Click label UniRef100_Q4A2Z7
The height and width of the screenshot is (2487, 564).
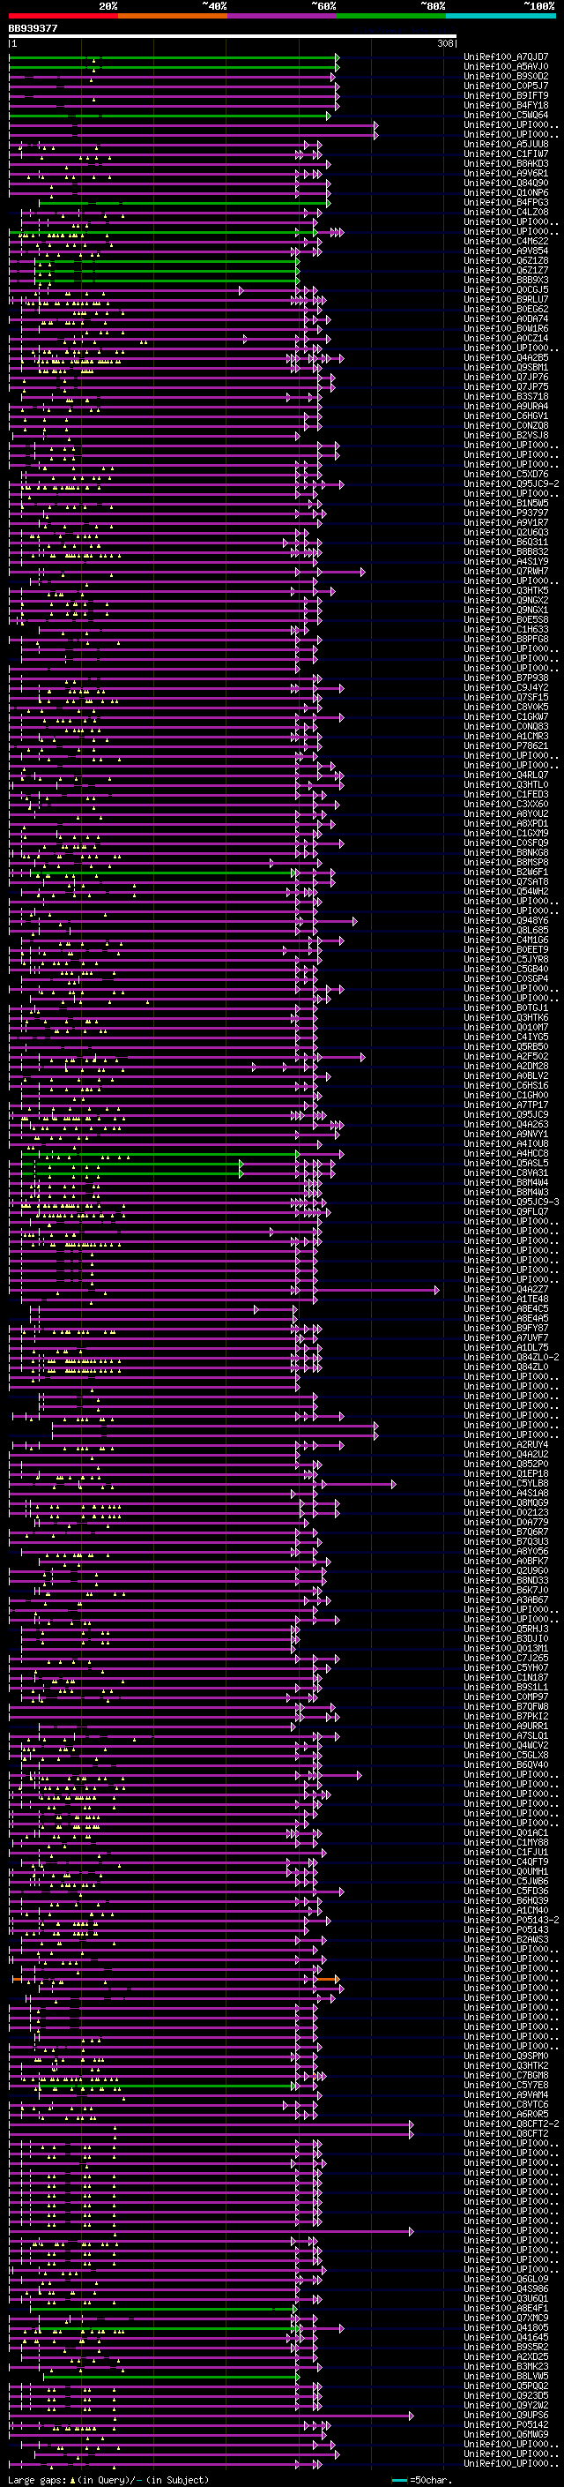point(506,1289)
